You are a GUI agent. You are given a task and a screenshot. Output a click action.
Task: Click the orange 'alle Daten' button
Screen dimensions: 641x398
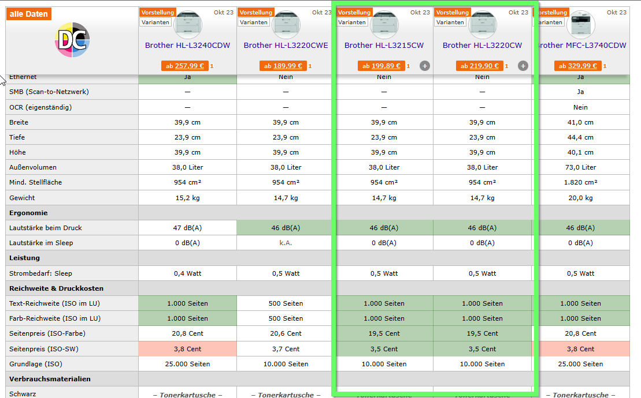pyautogui.click(x=29, y=14)
